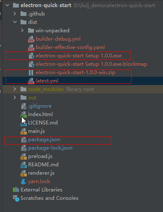This screenshot has height=212, width=163.
Task: Expand the node_modules library root chevron
Action: 15,89
